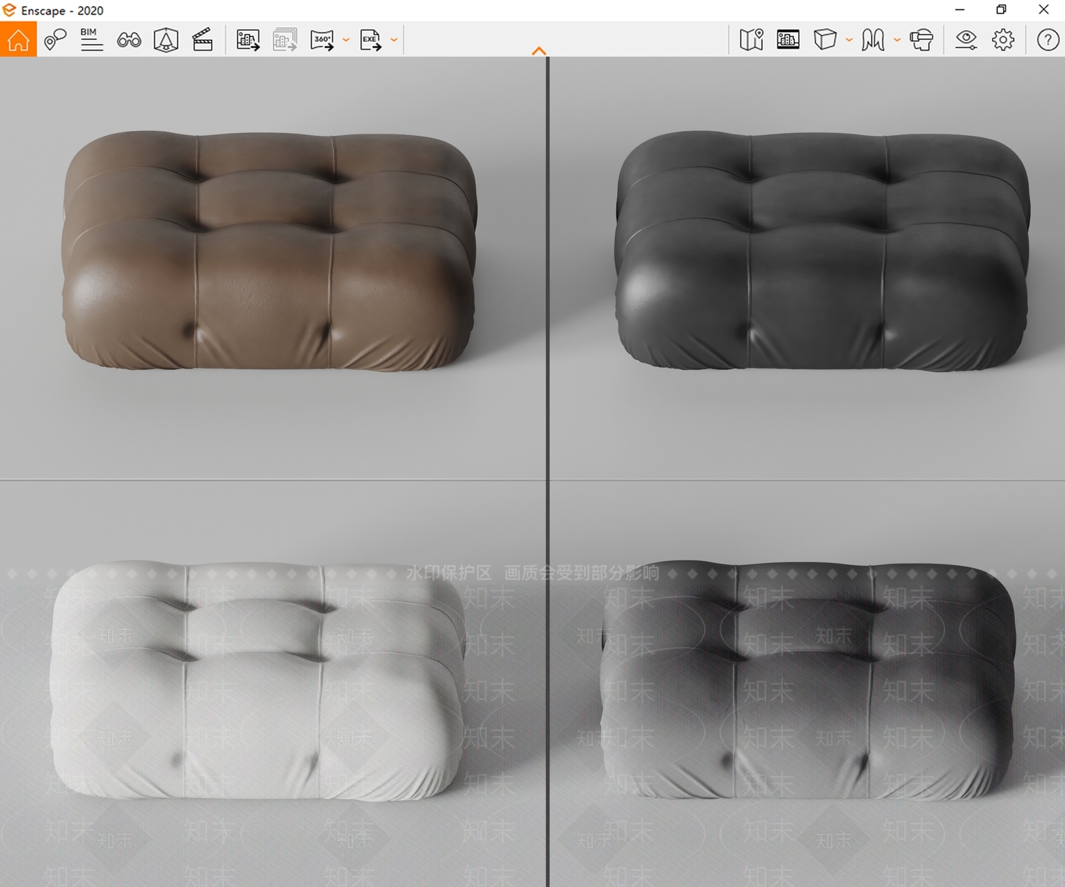Expand the cube icon dropdown arrow
The width and height of the screenshot is (1065, 887).
click(849, 40)
